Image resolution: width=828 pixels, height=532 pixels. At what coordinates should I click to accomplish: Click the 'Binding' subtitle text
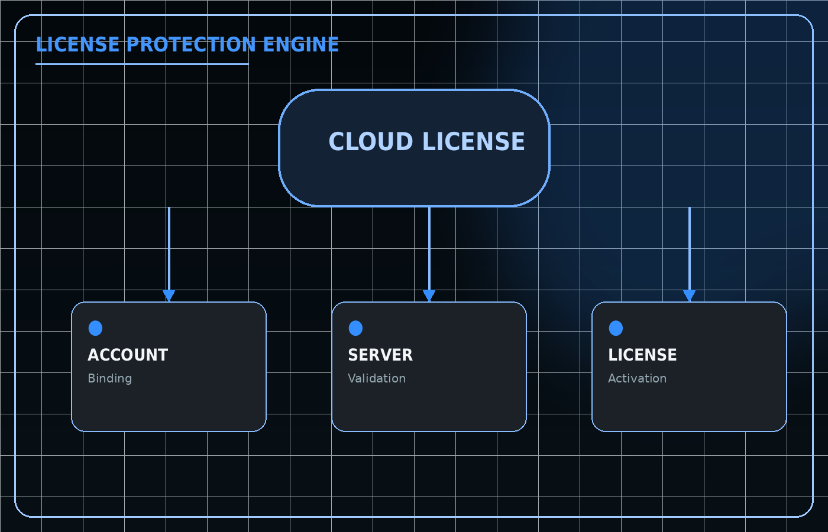[x=109, y=378]
